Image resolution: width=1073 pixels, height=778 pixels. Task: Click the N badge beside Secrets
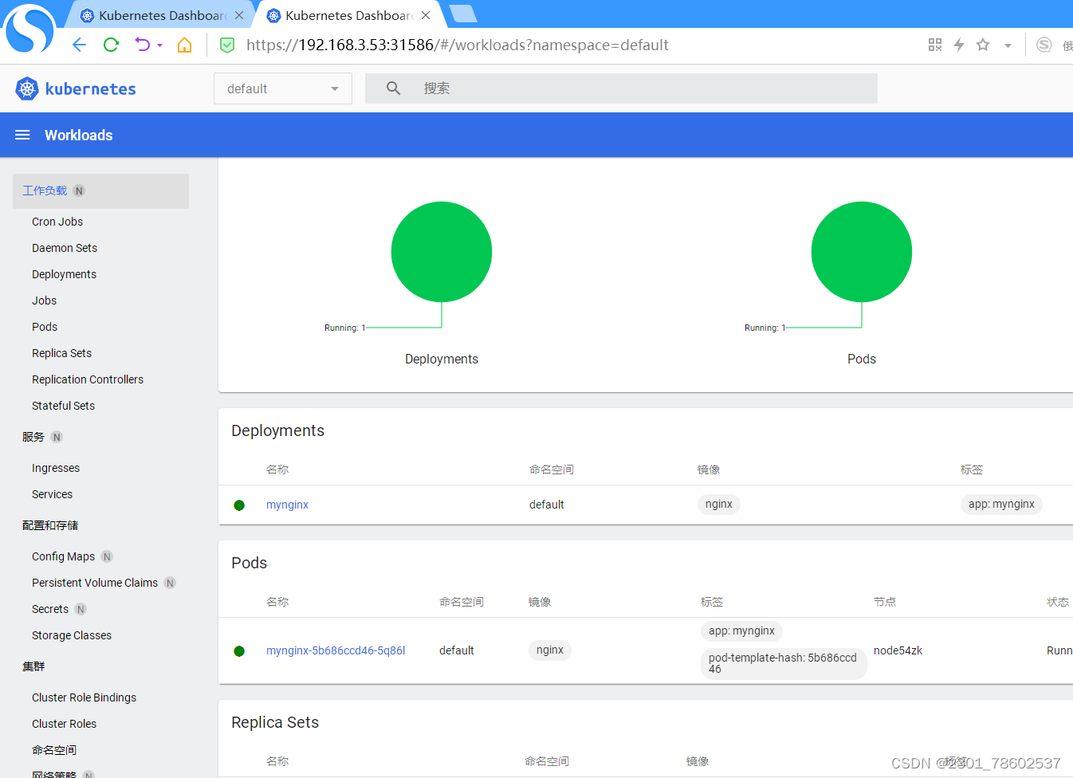[81, 609]
